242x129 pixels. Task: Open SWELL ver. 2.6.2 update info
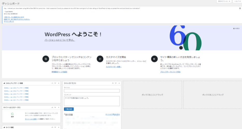[x=16, y=97]
